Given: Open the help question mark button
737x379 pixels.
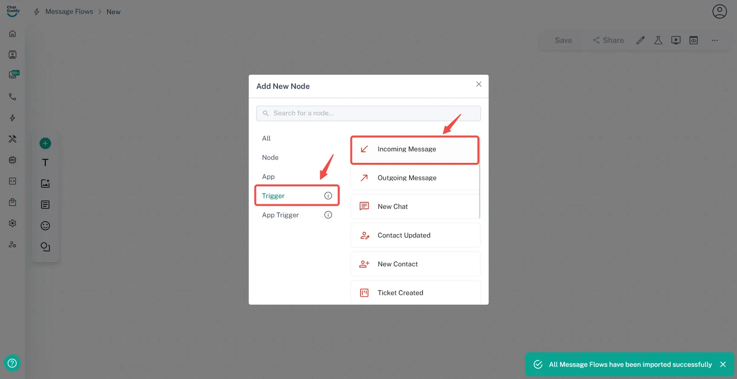Looking at the screenshot, I should pyautogui.click(x=12, y=363).
